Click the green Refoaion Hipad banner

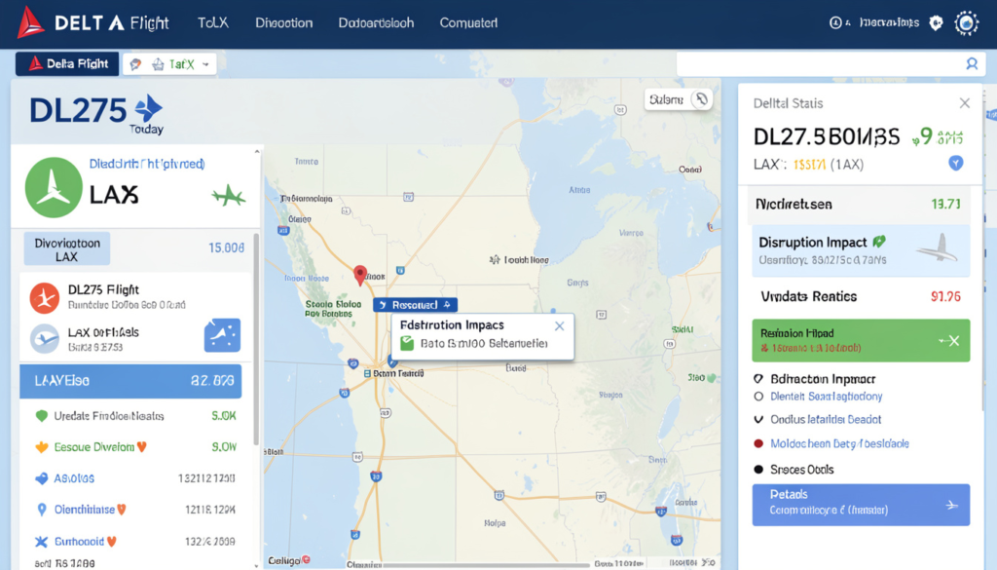pyautogui.click(x=861, y=340)
